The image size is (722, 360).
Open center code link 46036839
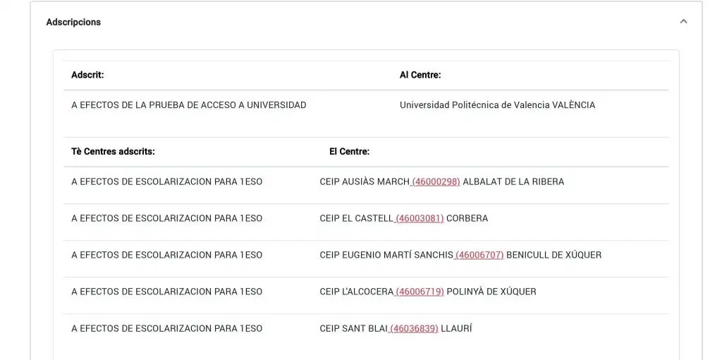(x=413, y=329)
